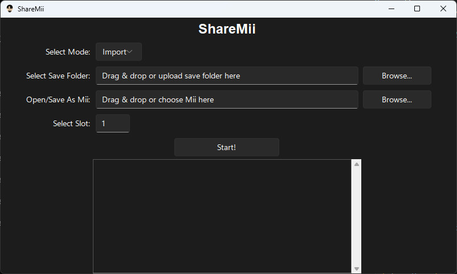The image size is (457, 274).
Task: Click the ShareMii app icon in title bar
Action: [10, 9]
